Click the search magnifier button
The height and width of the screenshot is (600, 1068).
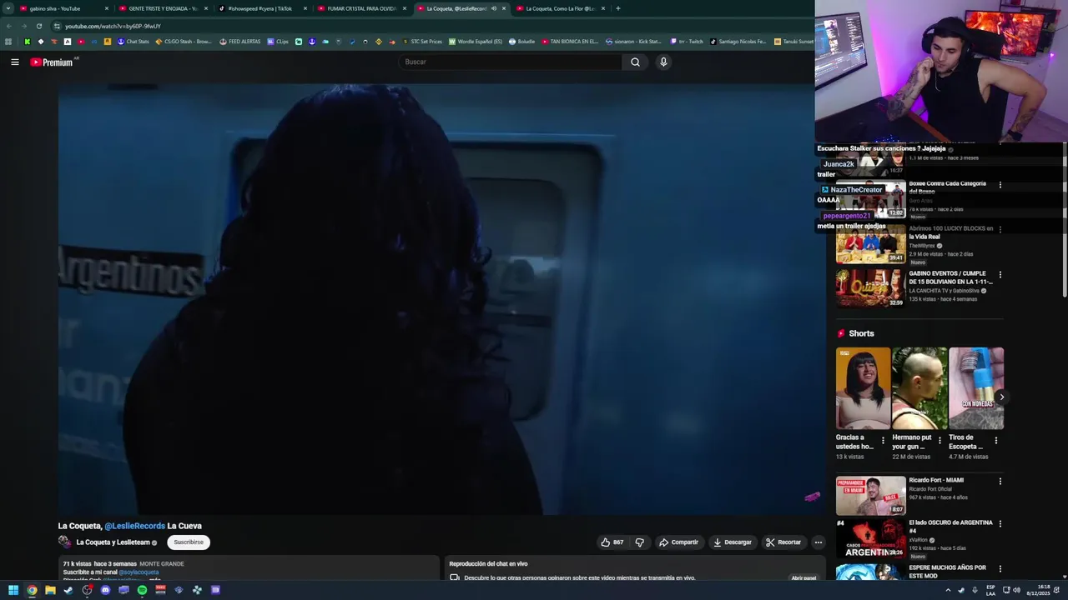(x=635, y=62)
